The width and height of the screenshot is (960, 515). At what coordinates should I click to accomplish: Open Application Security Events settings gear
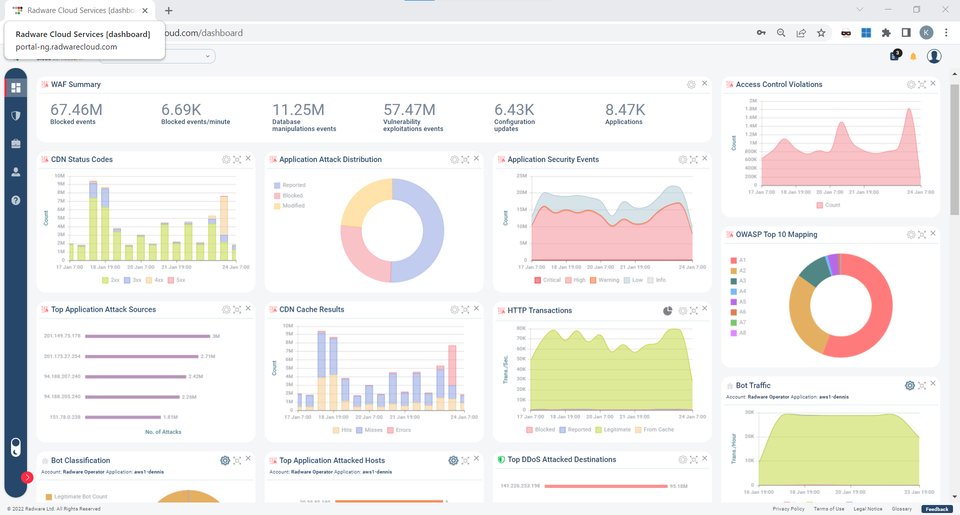(x=683, y=160)
